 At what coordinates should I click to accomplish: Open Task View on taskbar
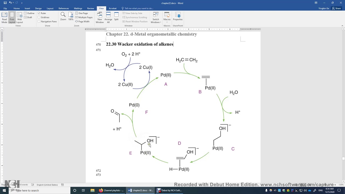click(83, 190)
